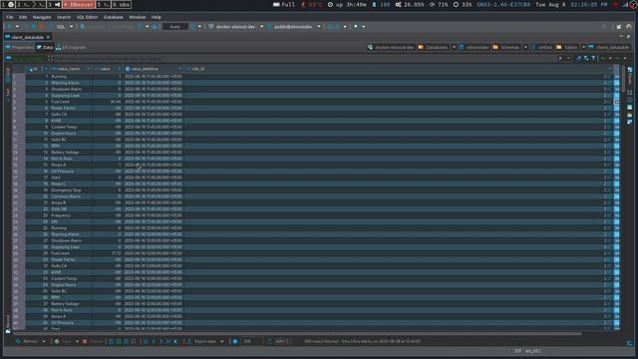This screenshot has width=638, height=359.
Task: Switch to the obs workspace in top bar
Action: pos(122,4)
